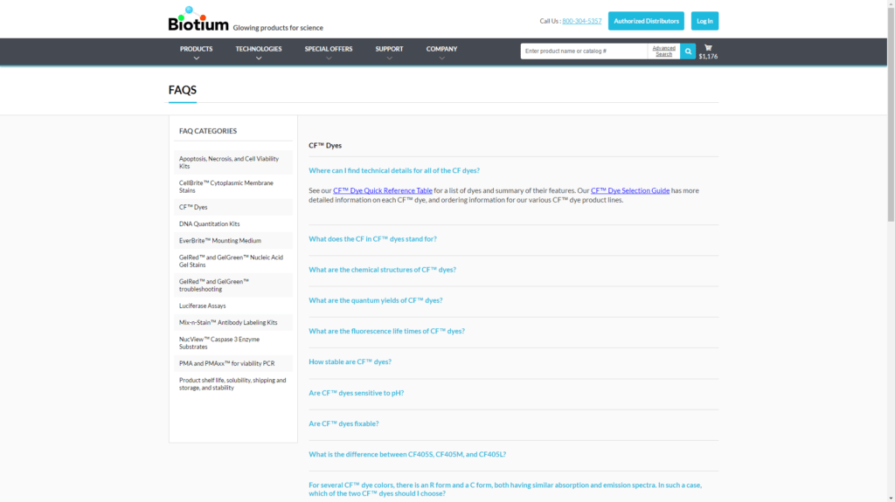Click the Glowing products for science tagline
Image resolution: width=895 pixels, height=502 pixels.
coord(278,28)
